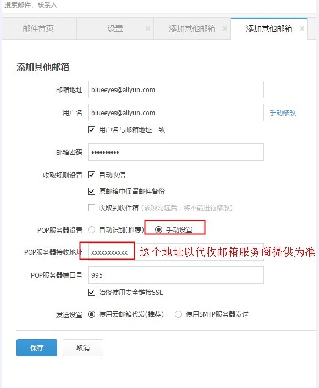Uncheck 原邮箱中保留邮件备份 checkbox

91,192
